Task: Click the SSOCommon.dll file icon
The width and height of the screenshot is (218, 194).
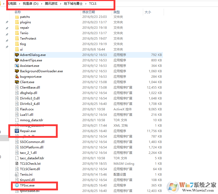Action: [17, 142]
